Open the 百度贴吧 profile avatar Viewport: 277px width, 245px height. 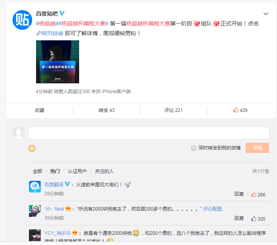click(22, 20)
